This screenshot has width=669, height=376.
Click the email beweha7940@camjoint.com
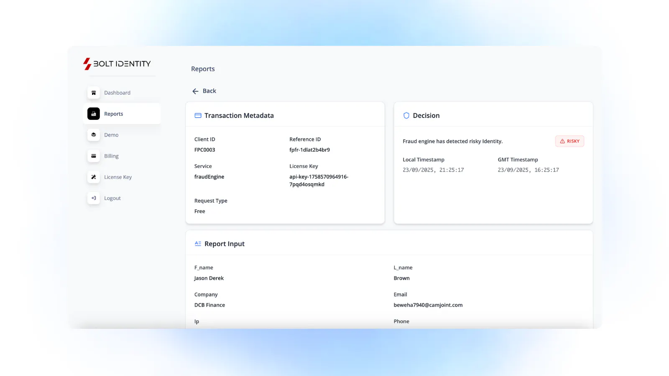click(x=428, y=305)
